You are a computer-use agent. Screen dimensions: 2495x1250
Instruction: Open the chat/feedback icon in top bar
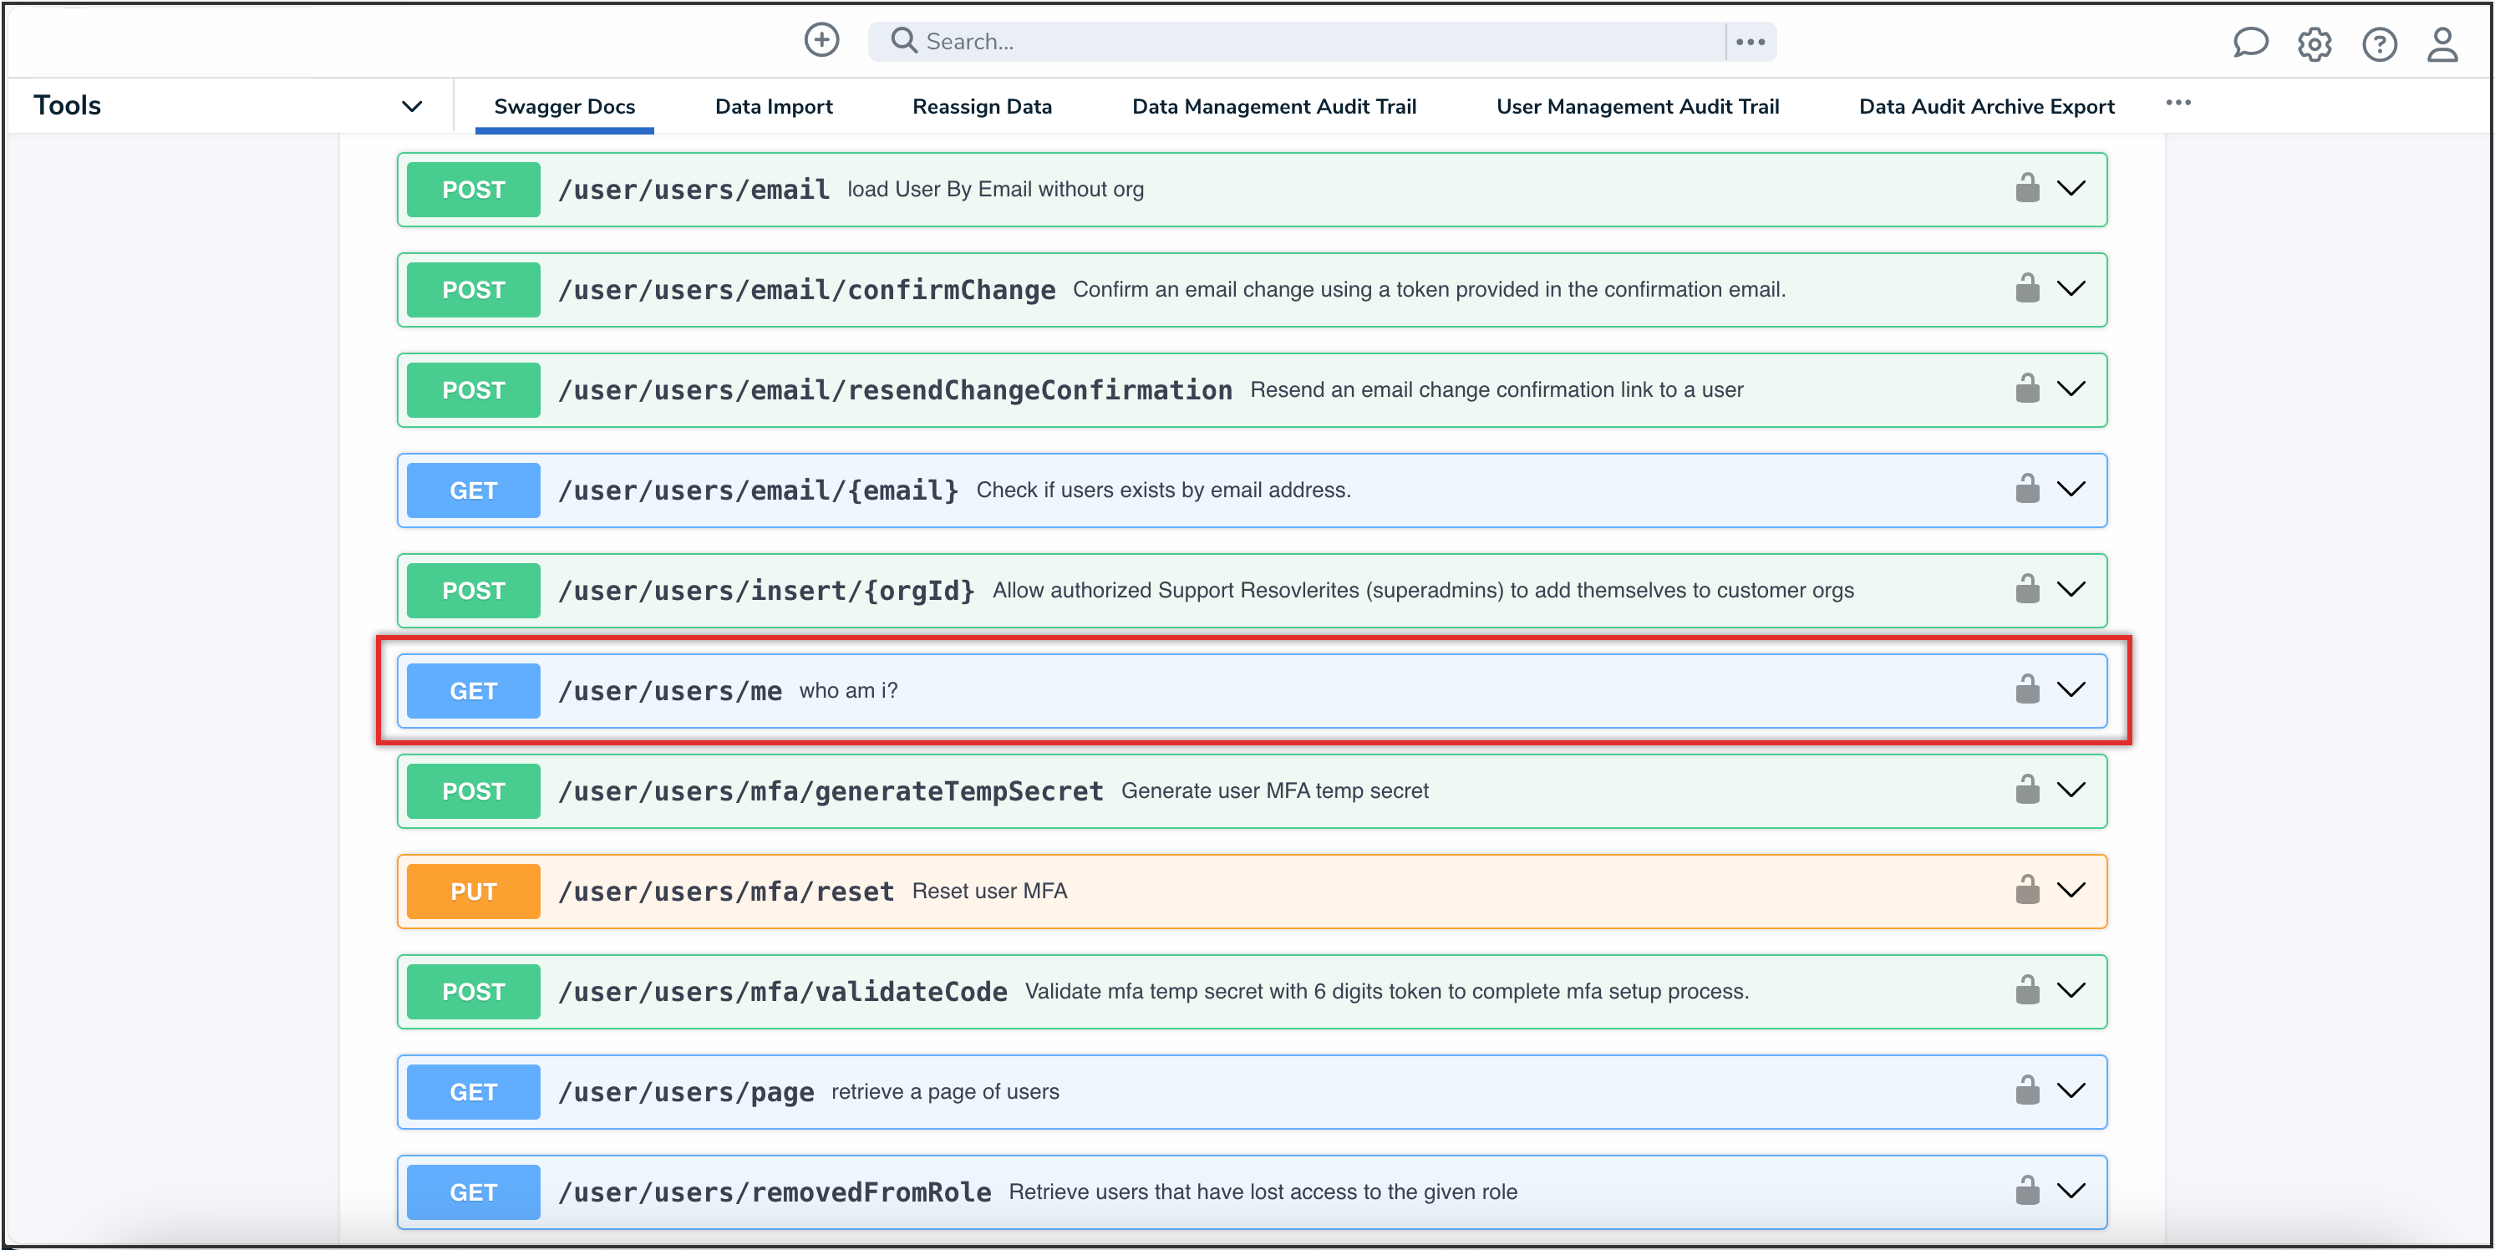[x=2251, y=43]
